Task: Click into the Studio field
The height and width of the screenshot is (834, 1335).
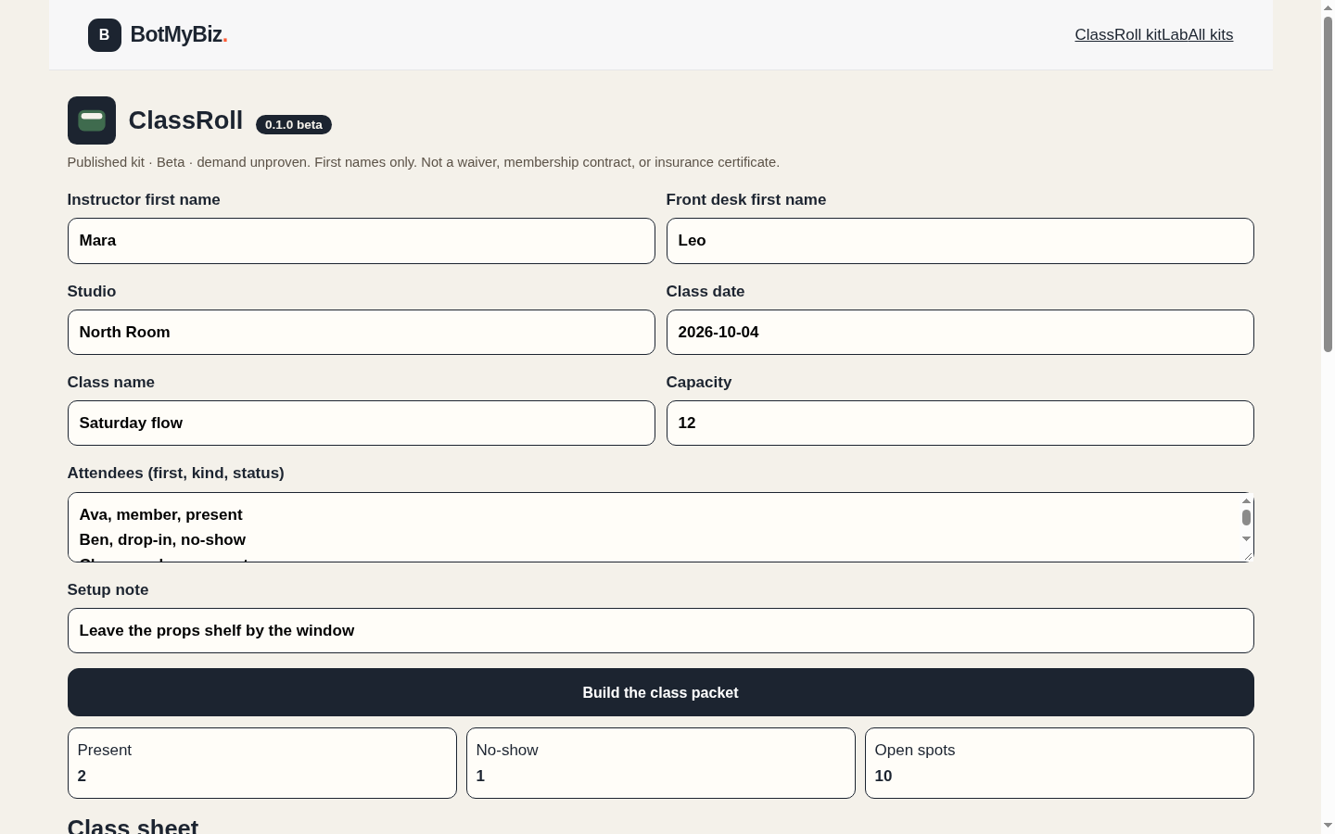Action: (362, 332)
